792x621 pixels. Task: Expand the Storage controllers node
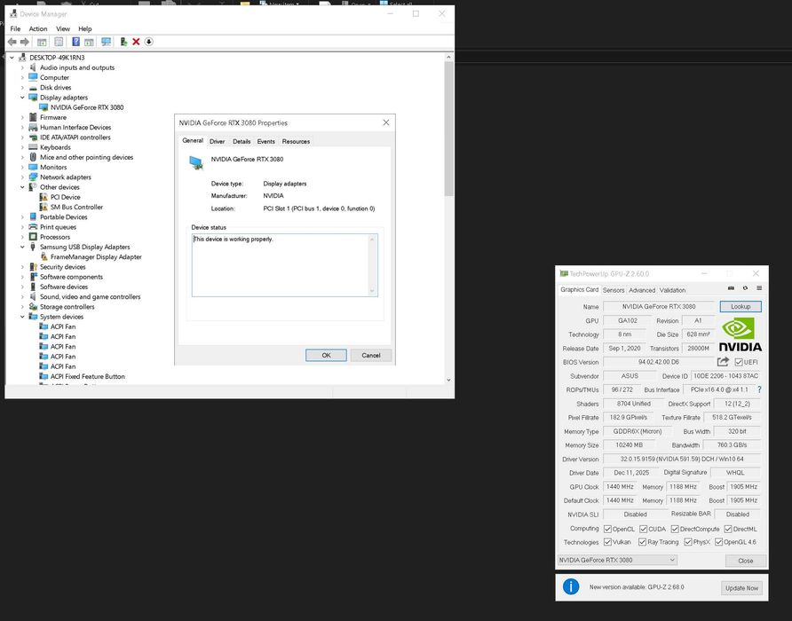pos(22,307)
